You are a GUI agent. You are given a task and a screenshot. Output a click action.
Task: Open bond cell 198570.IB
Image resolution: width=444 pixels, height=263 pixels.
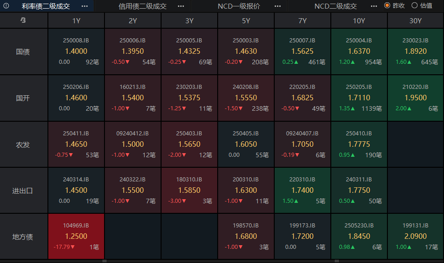246,237
